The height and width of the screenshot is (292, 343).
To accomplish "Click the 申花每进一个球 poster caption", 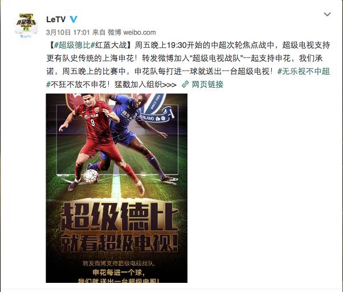I will click(119, 272).
